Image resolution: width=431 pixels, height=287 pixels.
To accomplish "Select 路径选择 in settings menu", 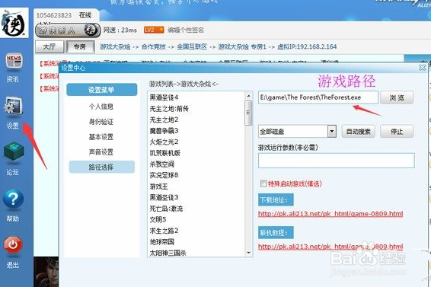I will pos(102,167).
